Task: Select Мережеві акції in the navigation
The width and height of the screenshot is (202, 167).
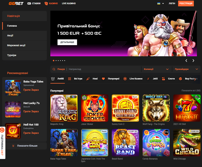Action: [25, 45]
